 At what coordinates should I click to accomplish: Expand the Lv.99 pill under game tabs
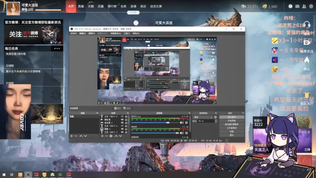133,13
